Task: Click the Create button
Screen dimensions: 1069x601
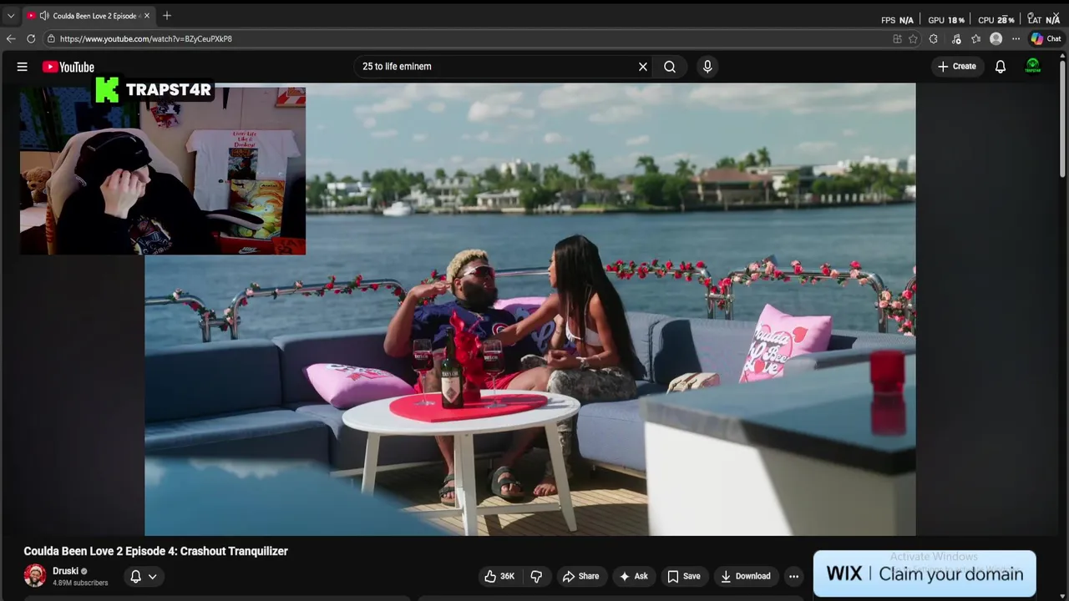Action: (957, 67)
